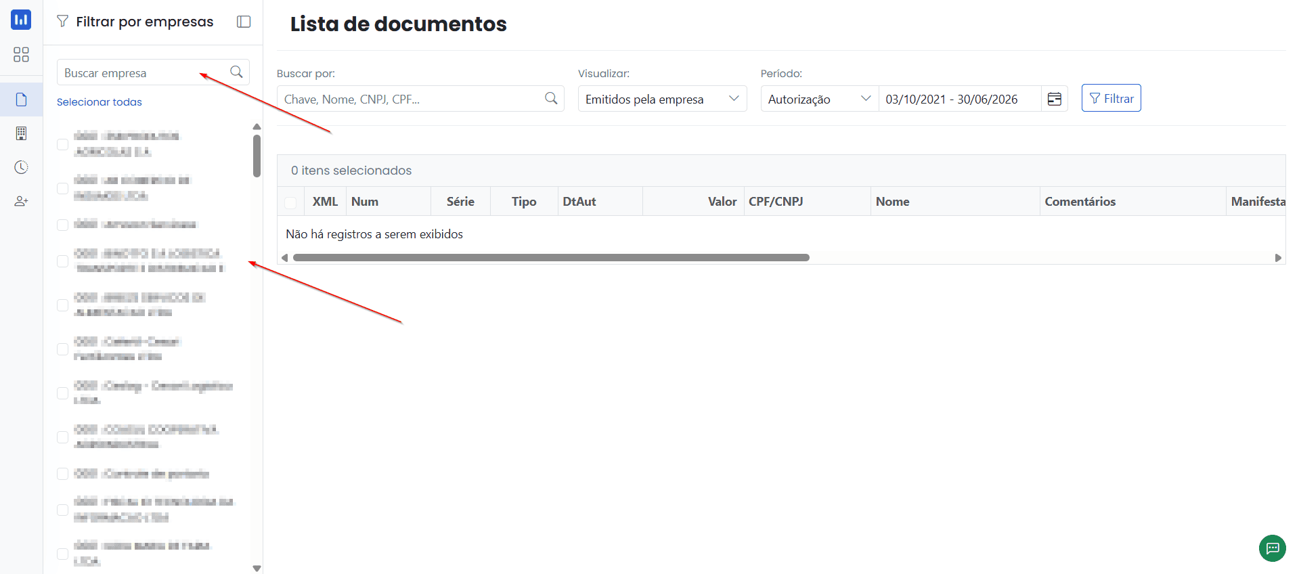Image resolution: width=1299 pixels, height=574 pixels.
Task: Open the history clock icon in sidebar
Action: click(21, 167)
